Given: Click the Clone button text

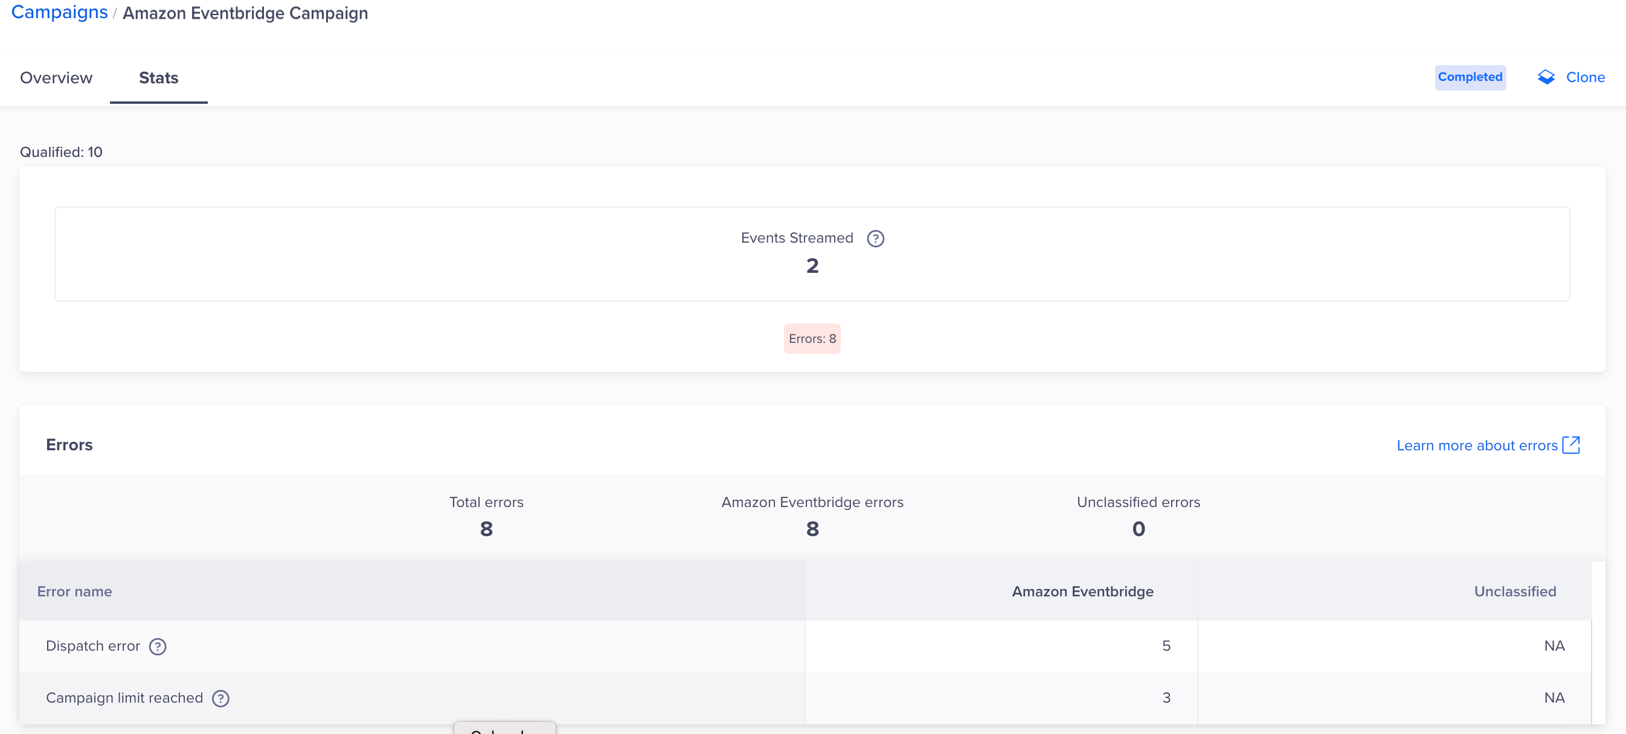Looking at the screenshot, I should (x=1584, y=77).
